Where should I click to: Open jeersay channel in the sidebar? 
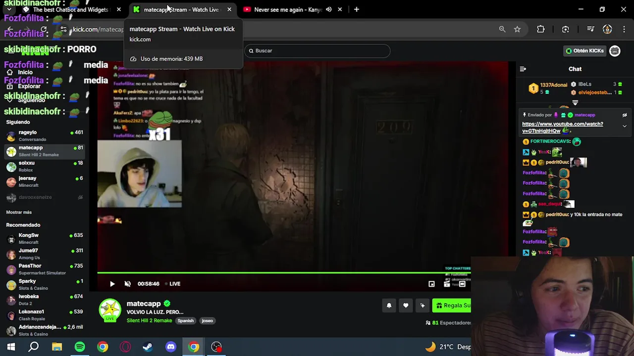click(x=45, y=181)
